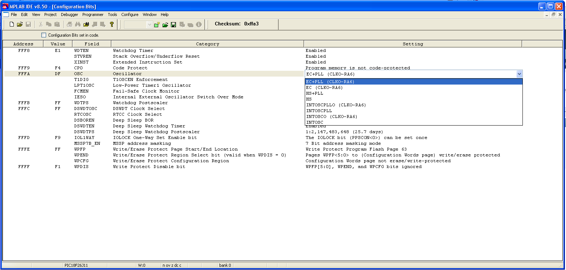Click the Category column header
Screen dimensions: 566x270
pyautogui.click(x=207, y=44)
